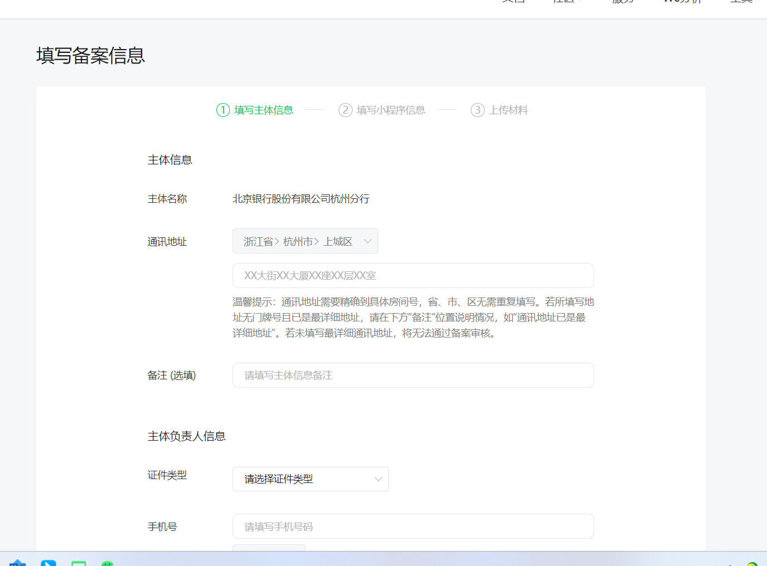Screen dimensions: 767x566
Task: Click the 填写备案信息 page heading
Action: [x=91, y=56]
